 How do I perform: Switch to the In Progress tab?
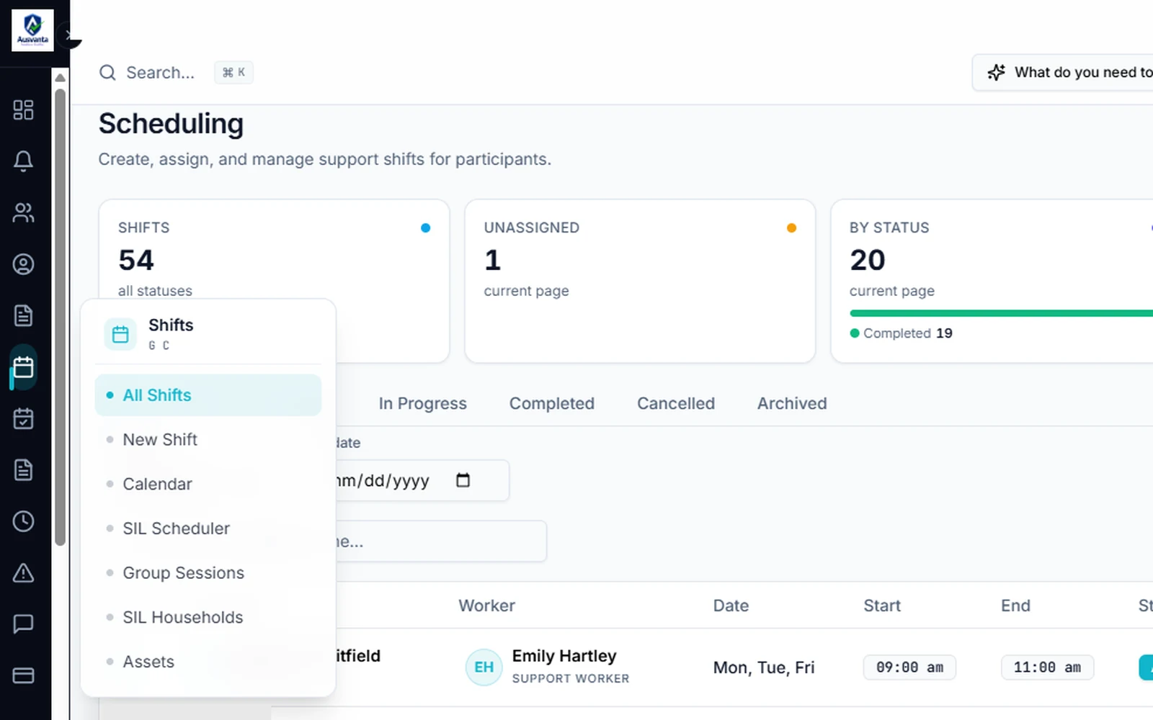422,403
